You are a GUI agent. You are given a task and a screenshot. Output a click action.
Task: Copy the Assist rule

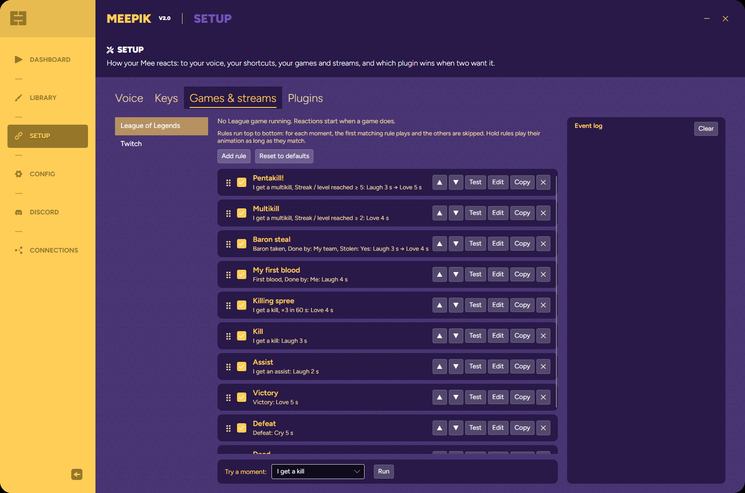tap(522, 366)
